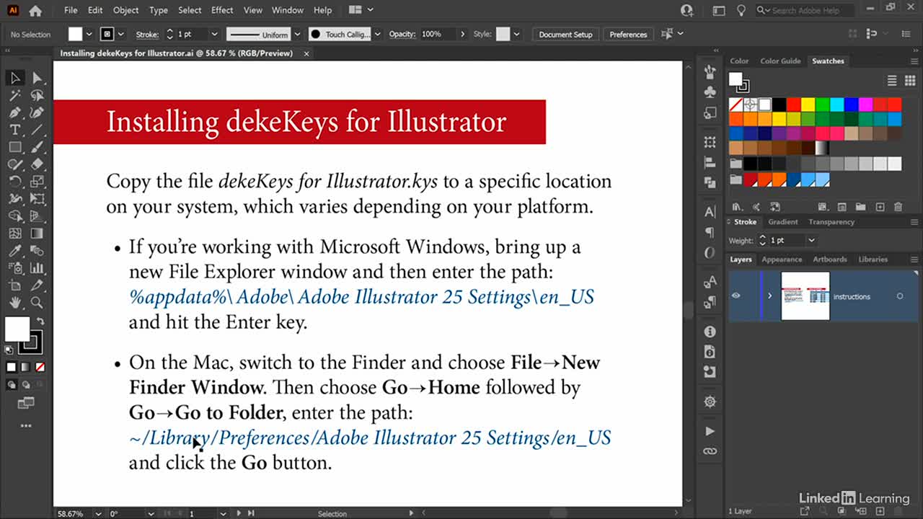The height and width of the screenshot is (519, 923).
Task: Select the Gradient tool
Action: [x=37, y=234]
